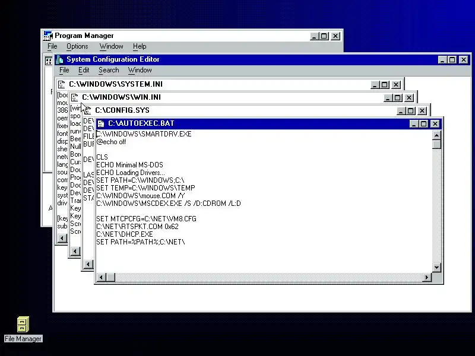Click AUTOEXEC.BAT vertical scrollbar thumb
475x356 pixels.
coord(436,144)
